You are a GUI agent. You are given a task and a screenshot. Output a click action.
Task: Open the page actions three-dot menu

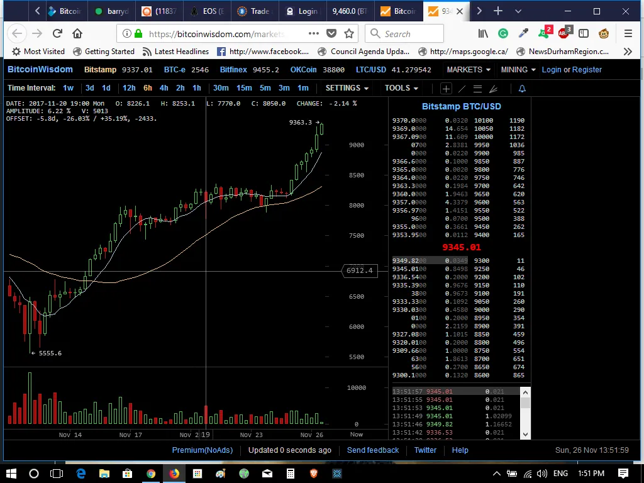click(313, 34)
